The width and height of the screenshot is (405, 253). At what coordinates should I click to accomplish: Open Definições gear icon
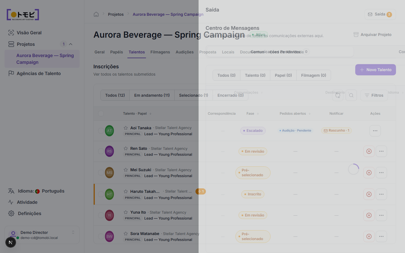[11, 213]
